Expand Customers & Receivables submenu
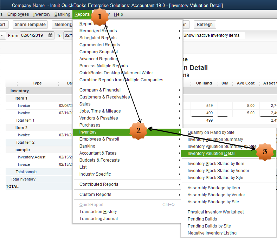277x238 pixels. pyautogui.click(x=127, y=97)
